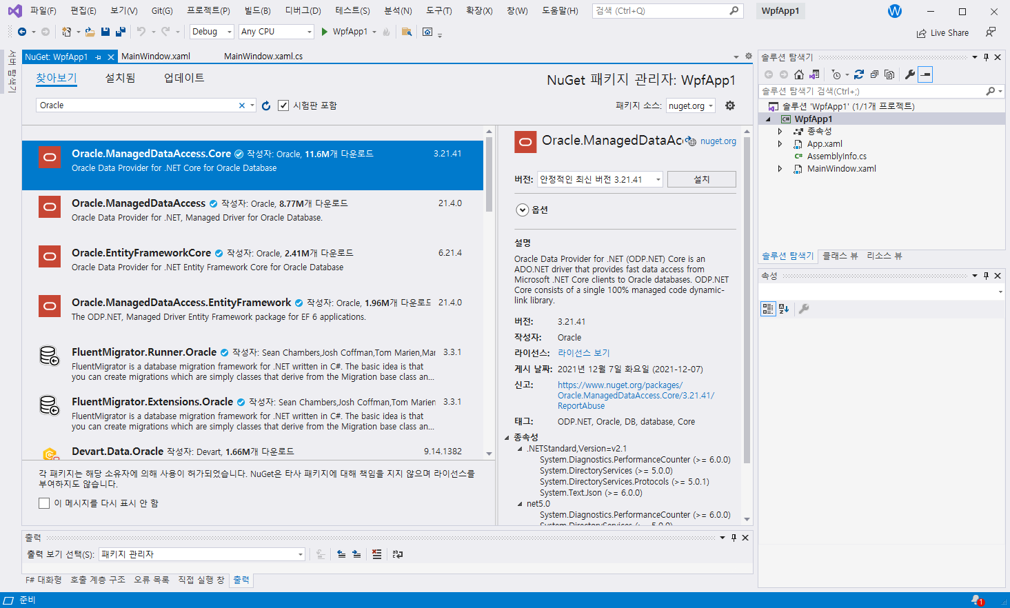Expand the MainWindow.xaml tree node
This screenshot has width=1010, height=608.
pos(780,169)
